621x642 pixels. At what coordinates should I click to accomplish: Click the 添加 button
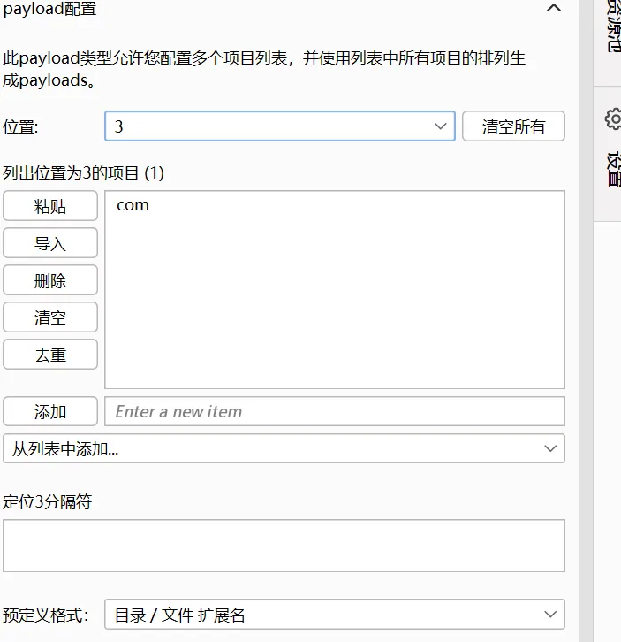(50, 411)
